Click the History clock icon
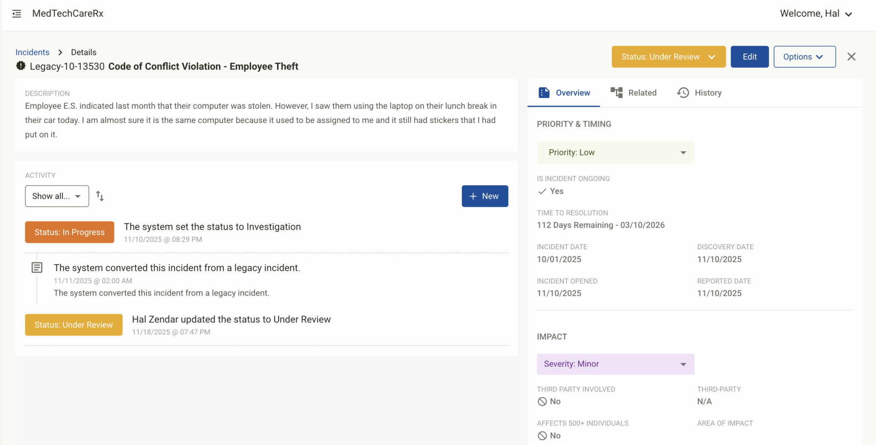Screen dimensions: 876x445 [683, 93]
